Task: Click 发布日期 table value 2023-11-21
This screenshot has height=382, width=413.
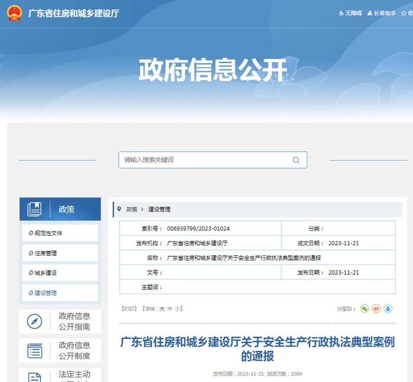Action: pos(343,272)
